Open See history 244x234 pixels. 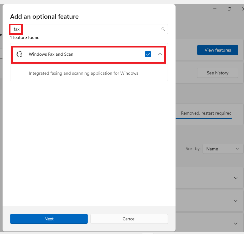(217, 73)
